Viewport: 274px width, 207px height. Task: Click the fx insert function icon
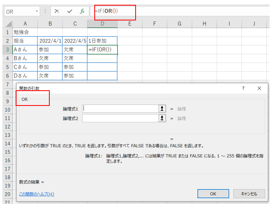pyautogui.click(x=82, y=11)
